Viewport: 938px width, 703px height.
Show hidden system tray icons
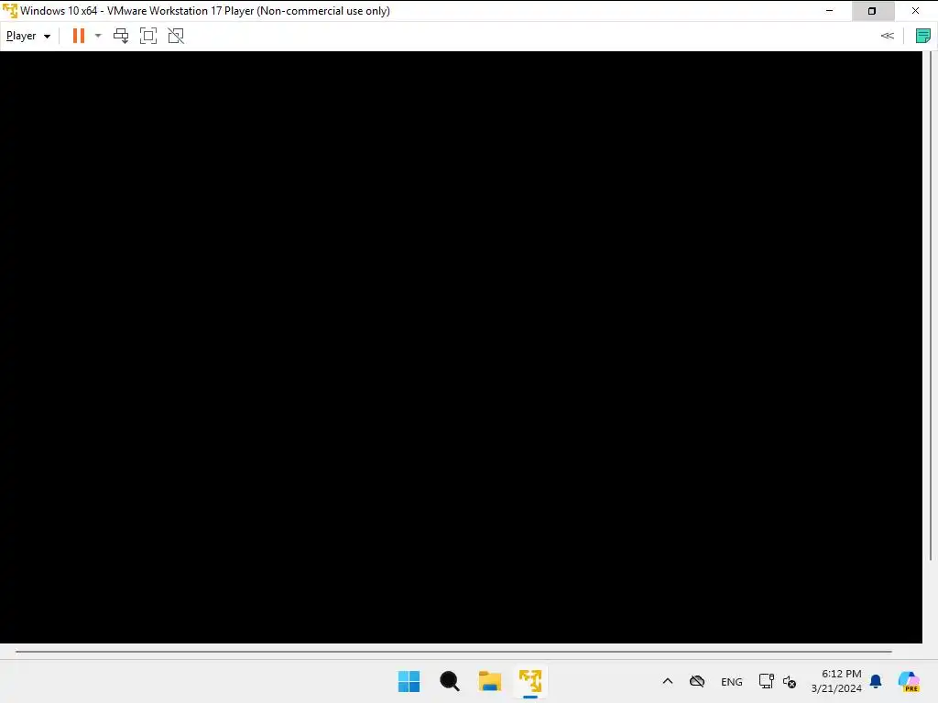(668, 681)
